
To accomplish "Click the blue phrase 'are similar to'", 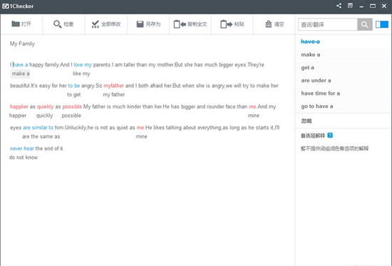I will [38, 128].
